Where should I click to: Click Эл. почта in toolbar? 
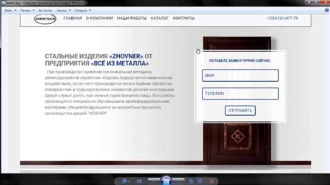tap(45, 10)
